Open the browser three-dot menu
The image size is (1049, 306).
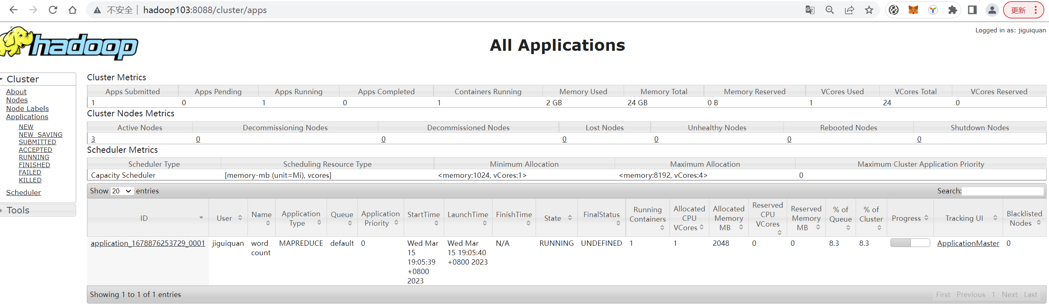(x=1035, y=10)
